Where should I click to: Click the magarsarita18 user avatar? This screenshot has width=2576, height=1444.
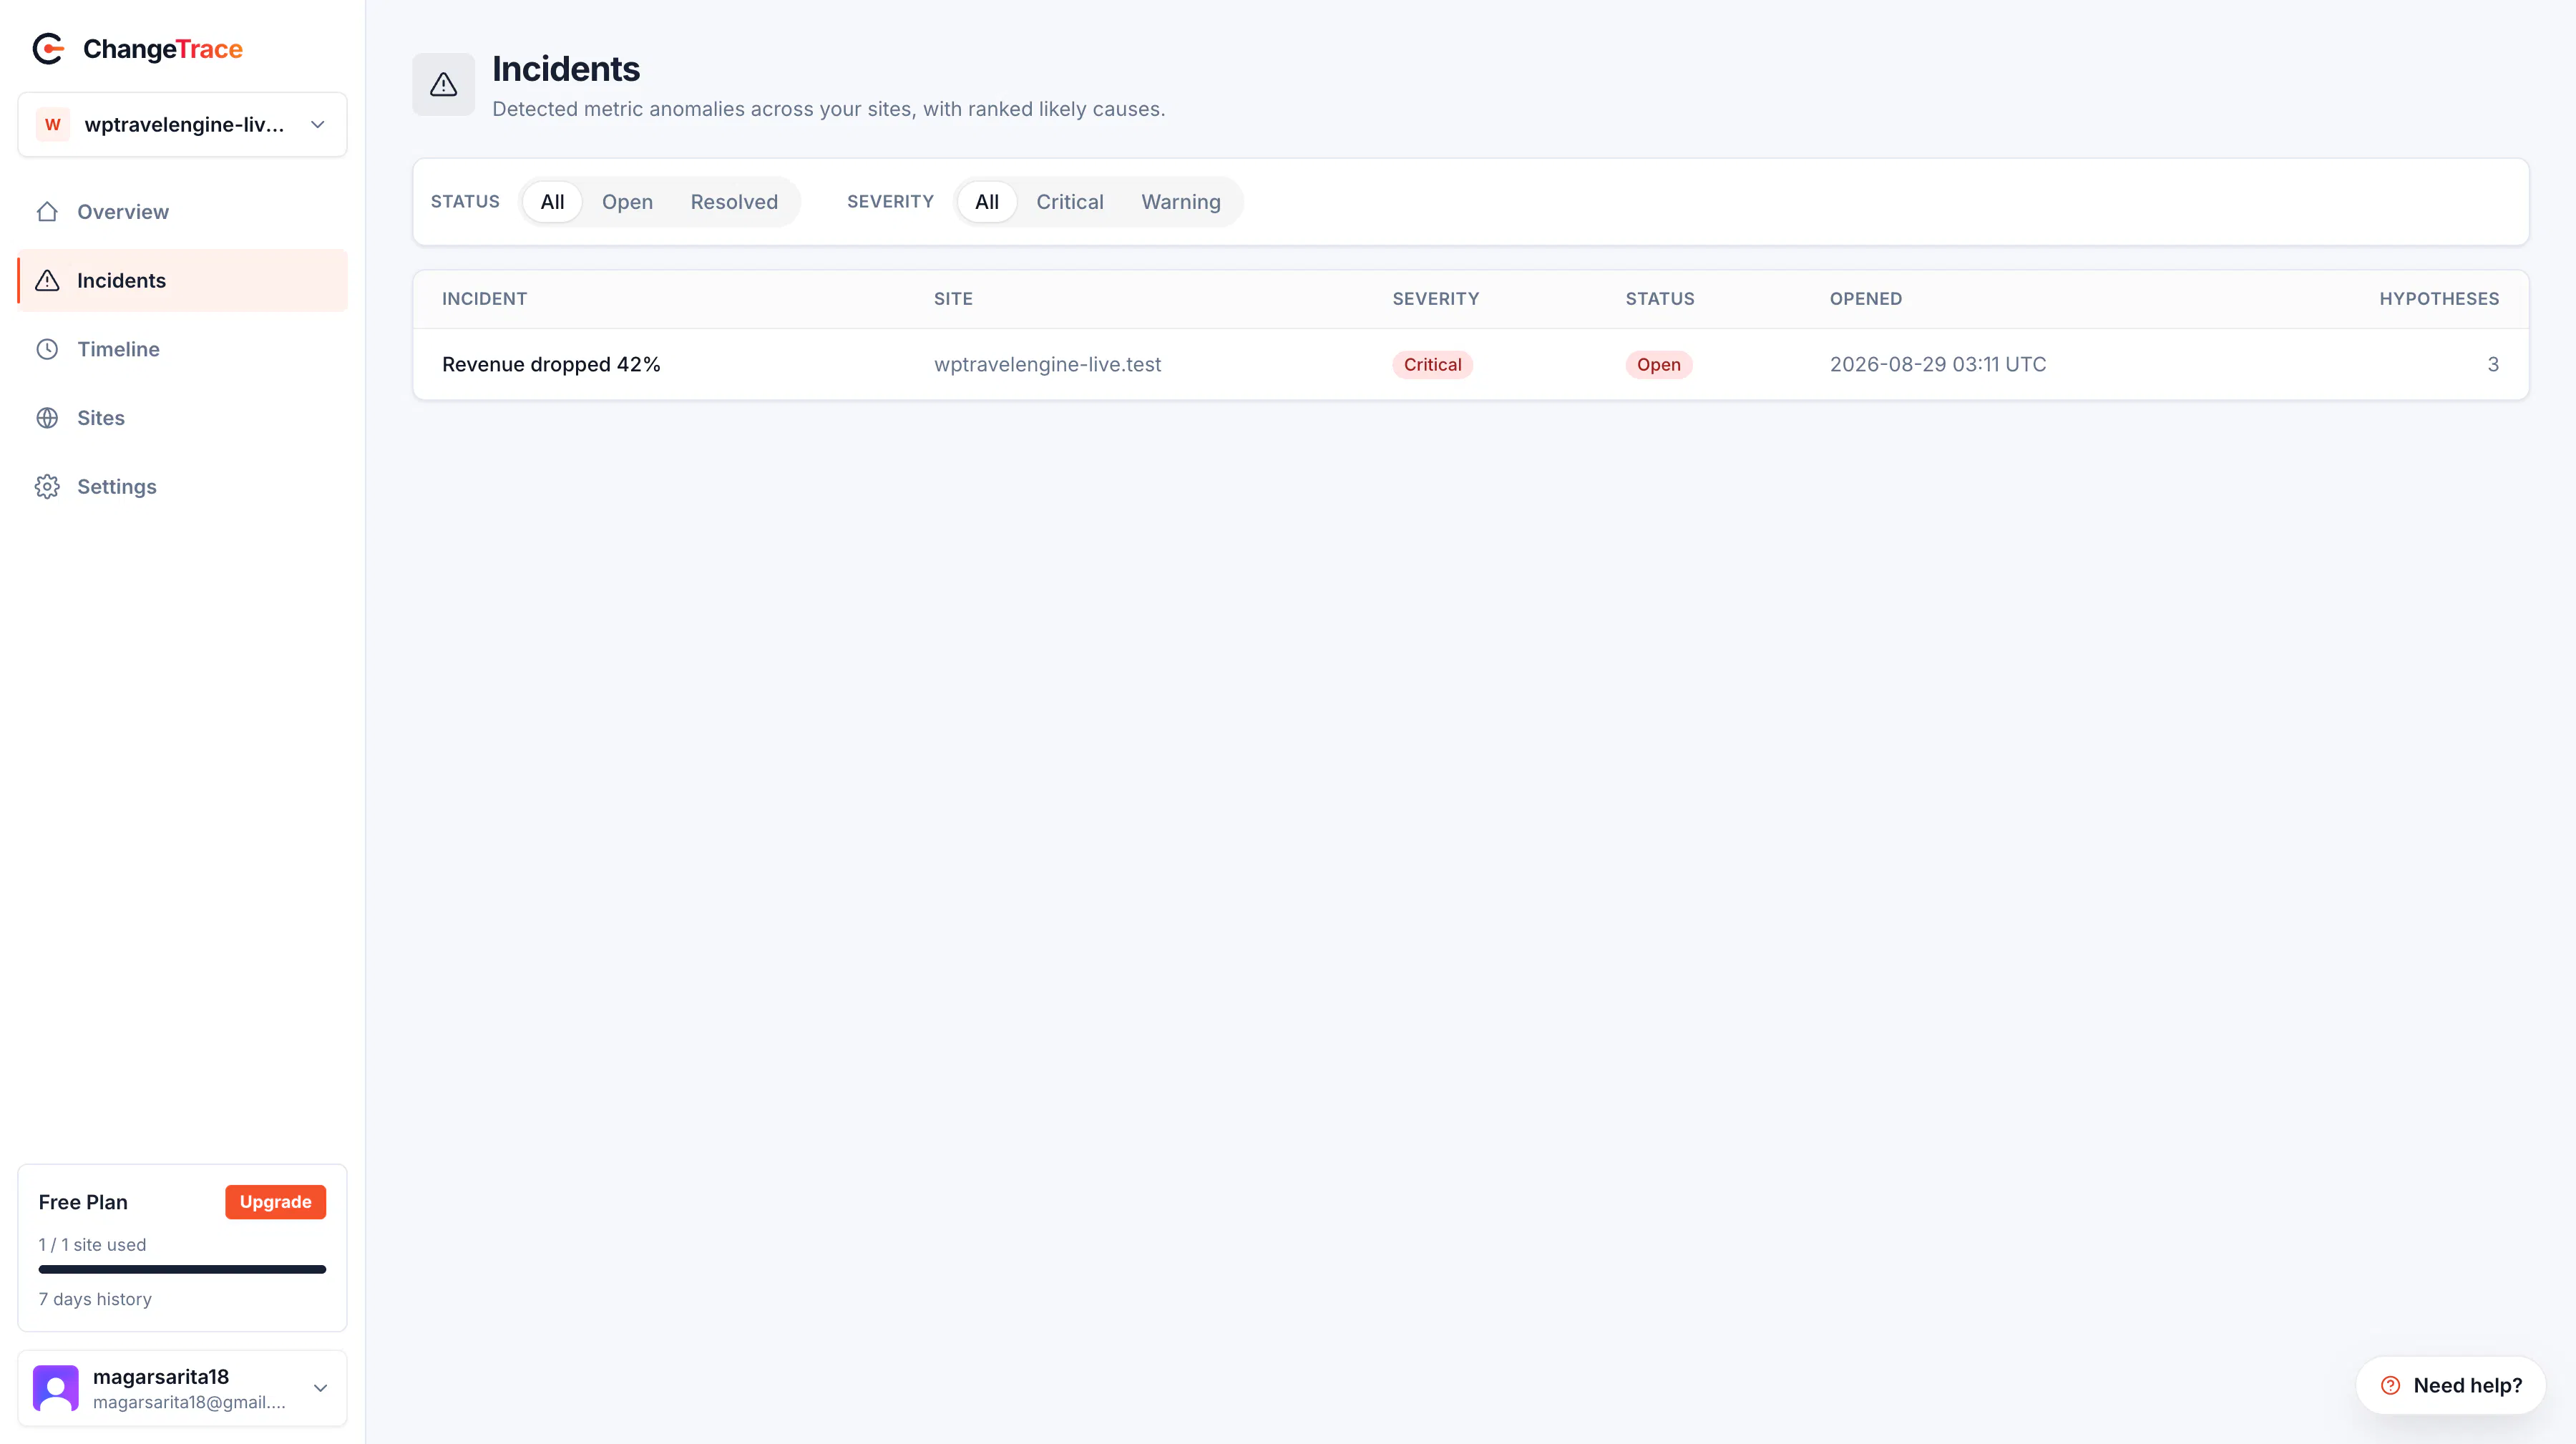(x=56, y=1388)
